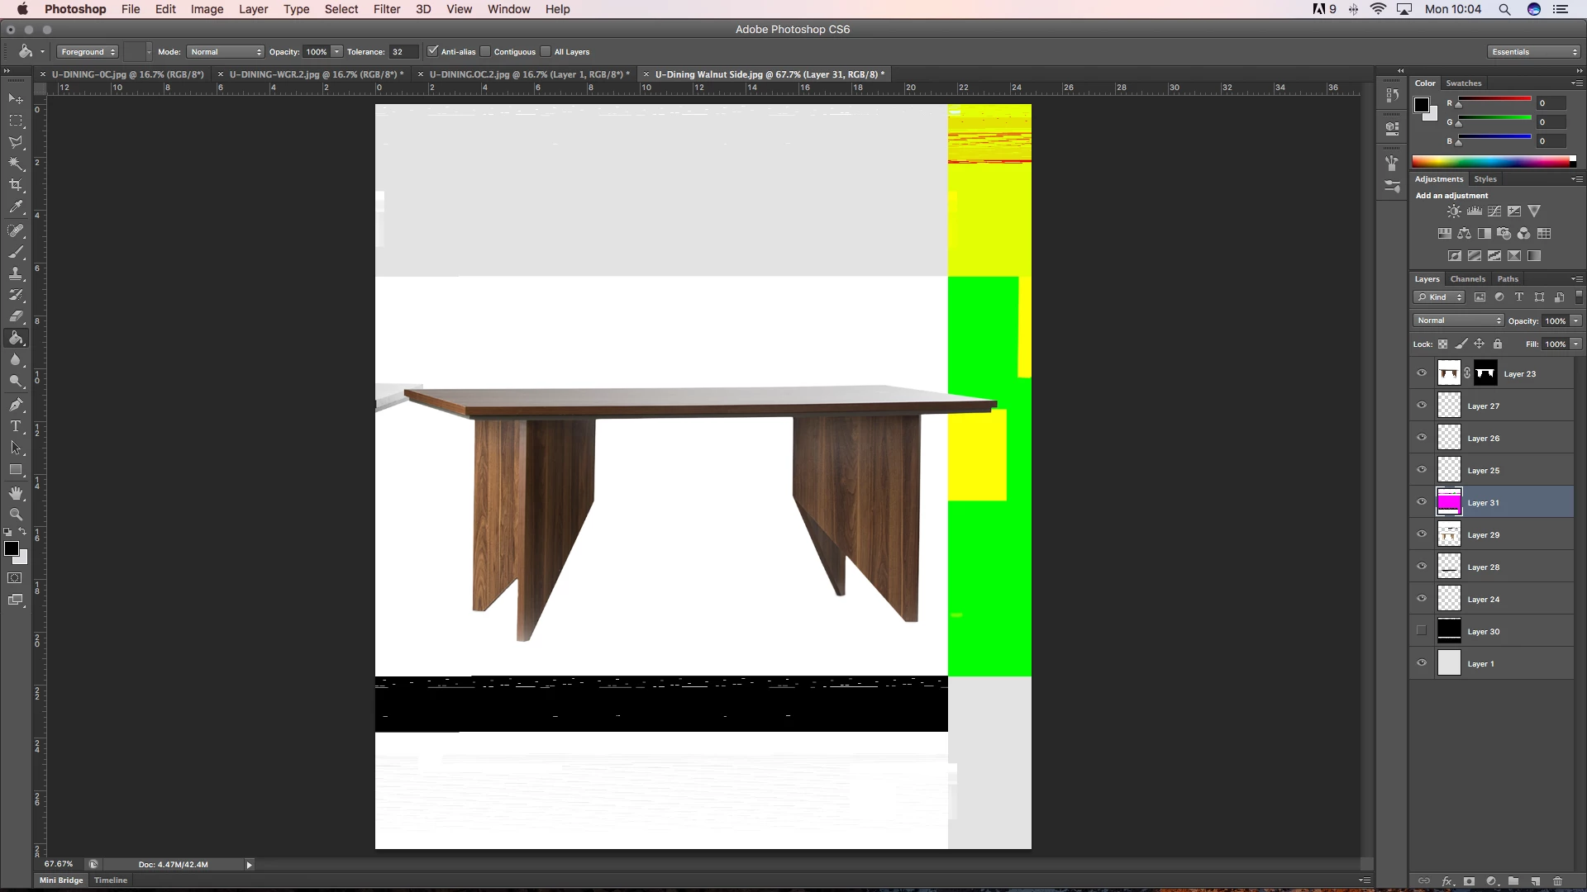Select the Clone Stamp tool
Screen dimensions: 1587x892
tap(16, 273)
